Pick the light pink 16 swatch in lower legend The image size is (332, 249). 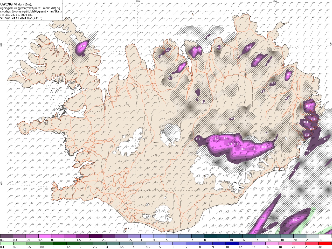(272, 244)
